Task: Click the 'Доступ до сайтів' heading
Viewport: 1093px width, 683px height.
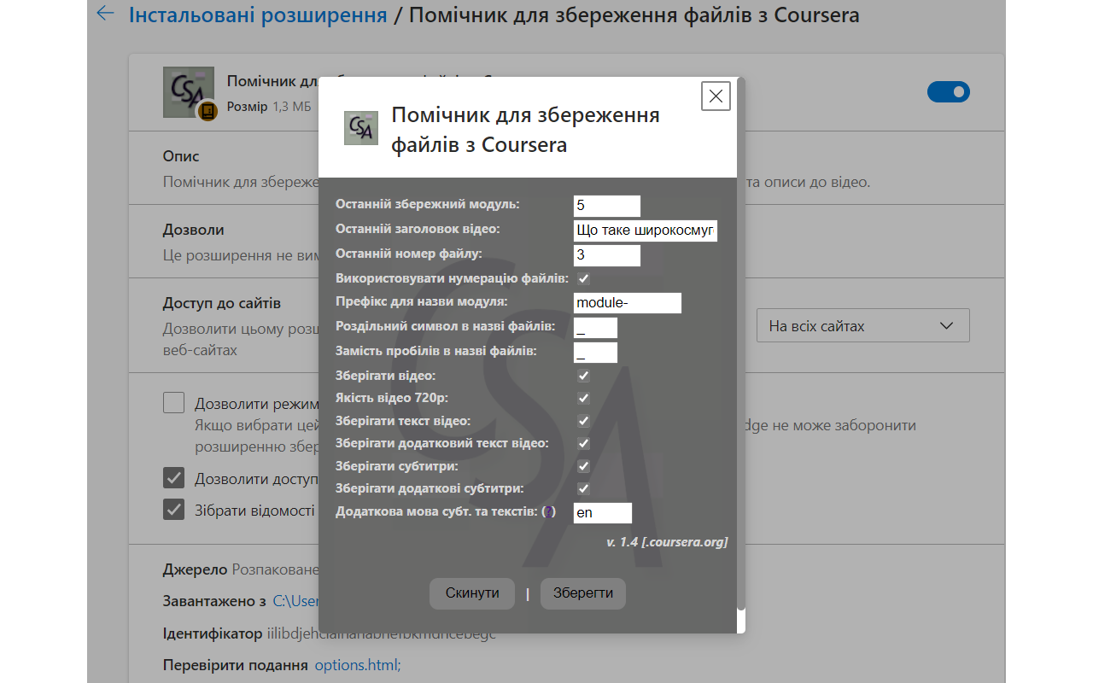Action: (x=222, y=303)
